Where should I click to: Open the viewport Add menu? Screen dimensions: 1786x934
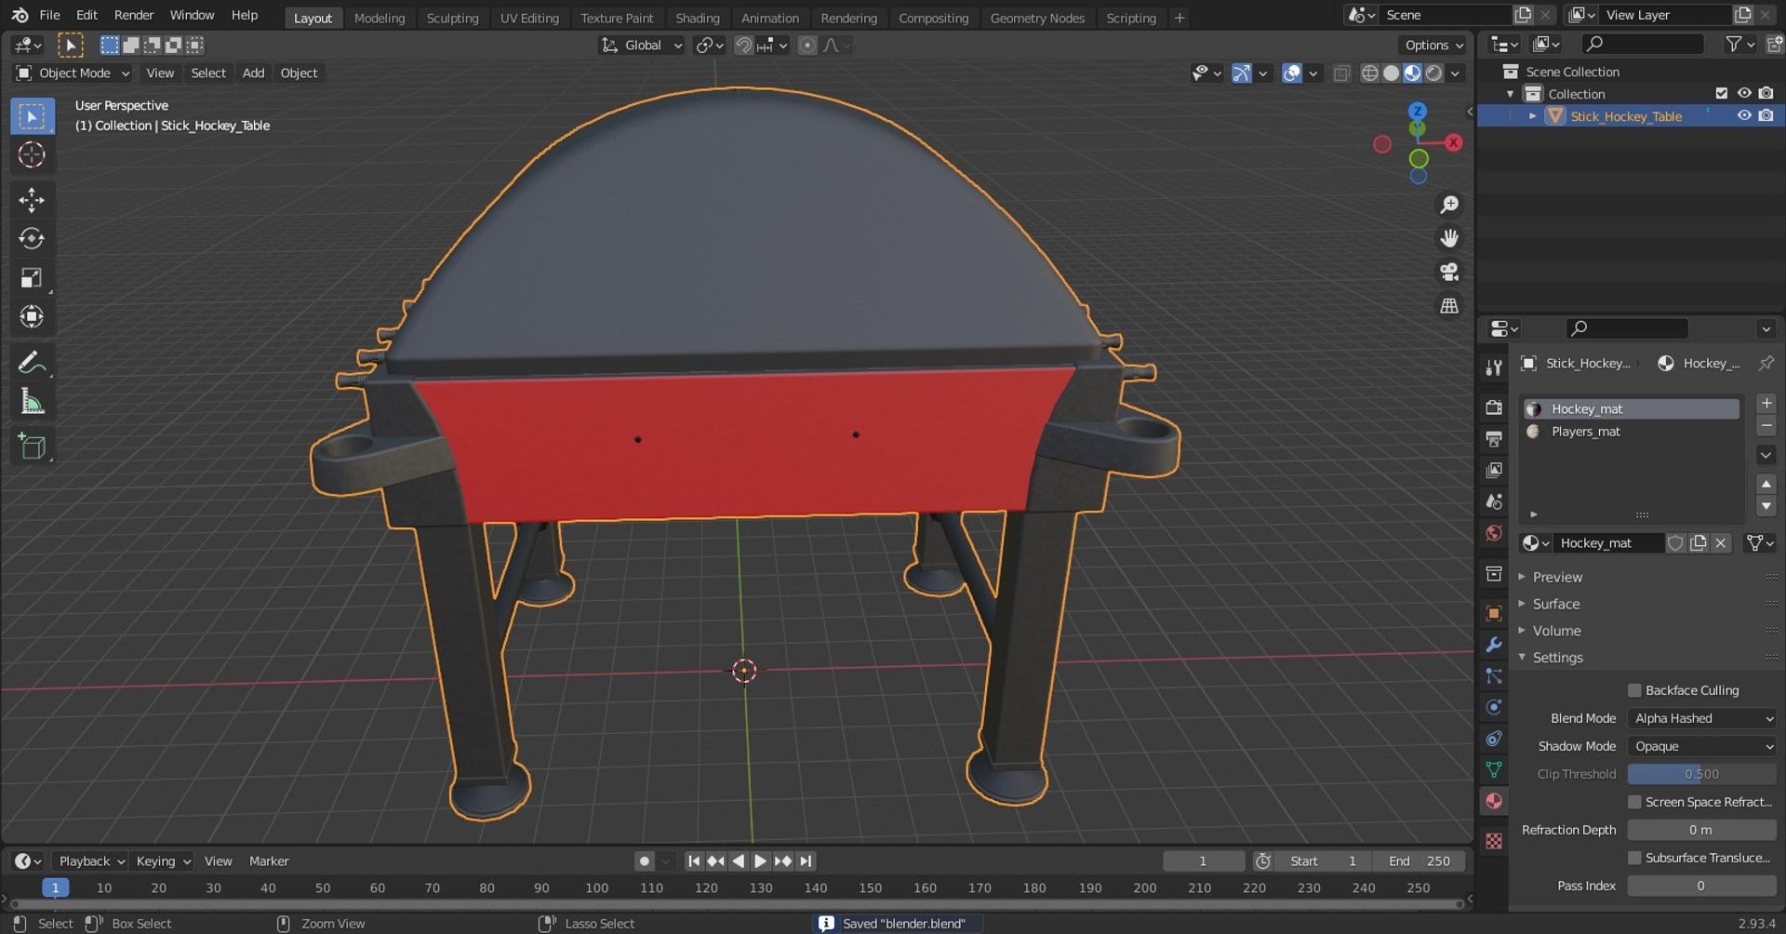point(253,73)
